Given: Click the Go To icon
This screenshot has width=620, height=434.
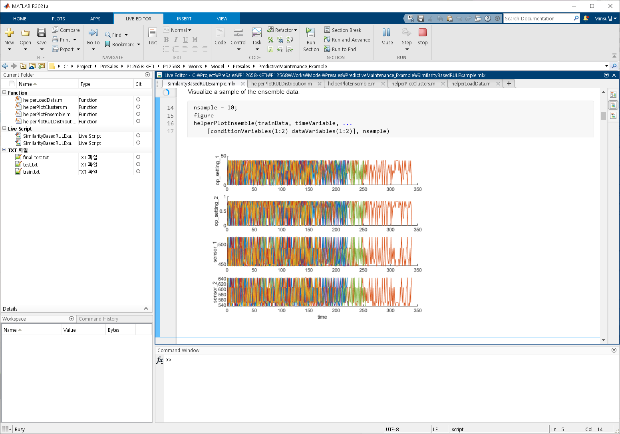Looking at the screenshot, I should click(93, 33).
